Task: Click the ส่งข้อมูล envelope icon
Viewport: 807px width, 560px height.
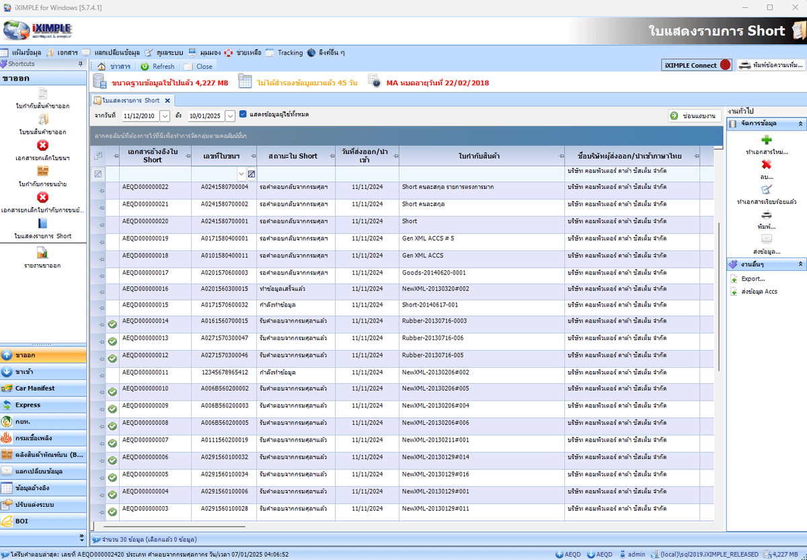Action: (767, 239)
